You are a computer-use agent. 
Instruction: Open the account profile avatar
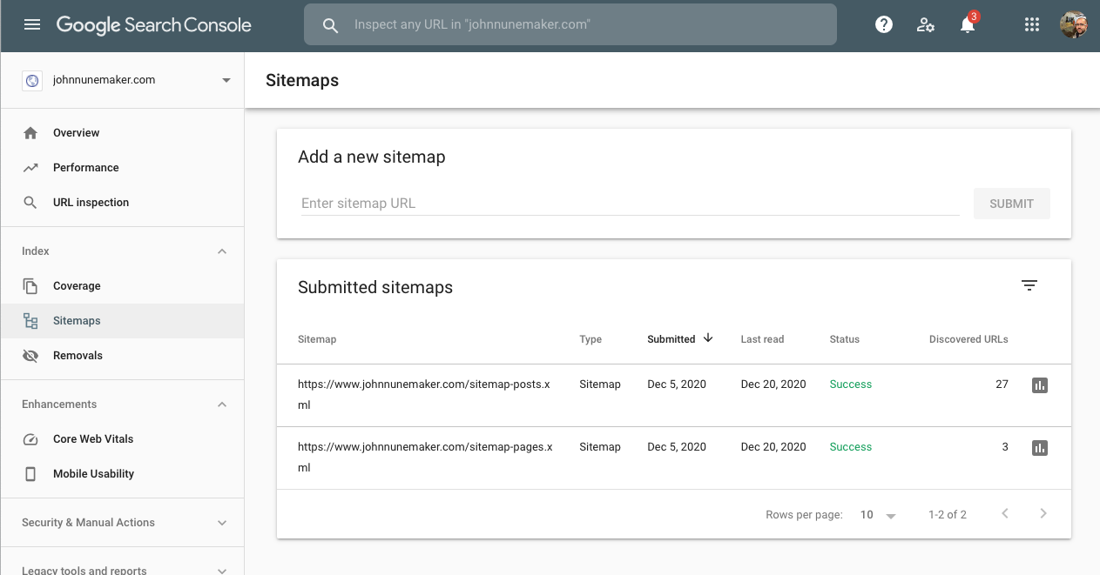[1073, 25]
